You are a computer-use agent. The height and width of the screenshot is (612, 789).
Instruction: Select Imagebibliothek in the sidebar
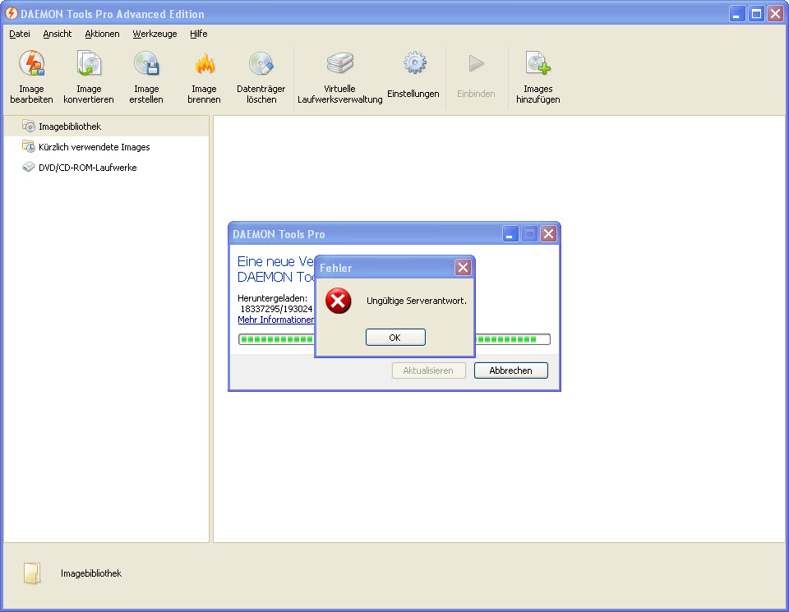pos(69,127)
